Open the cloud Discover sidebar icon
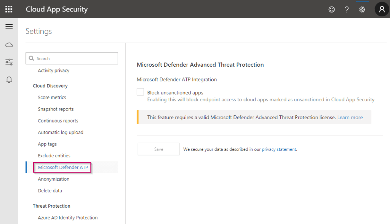This screenshot has width=390, height=224. pyautogui.click(x=9, y=45)
